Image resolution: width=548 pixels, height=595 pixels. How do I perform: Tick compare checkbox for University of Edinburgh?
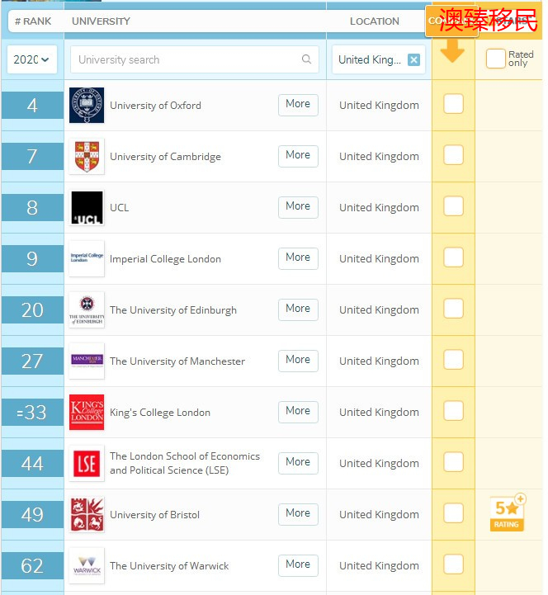point(453,309)
